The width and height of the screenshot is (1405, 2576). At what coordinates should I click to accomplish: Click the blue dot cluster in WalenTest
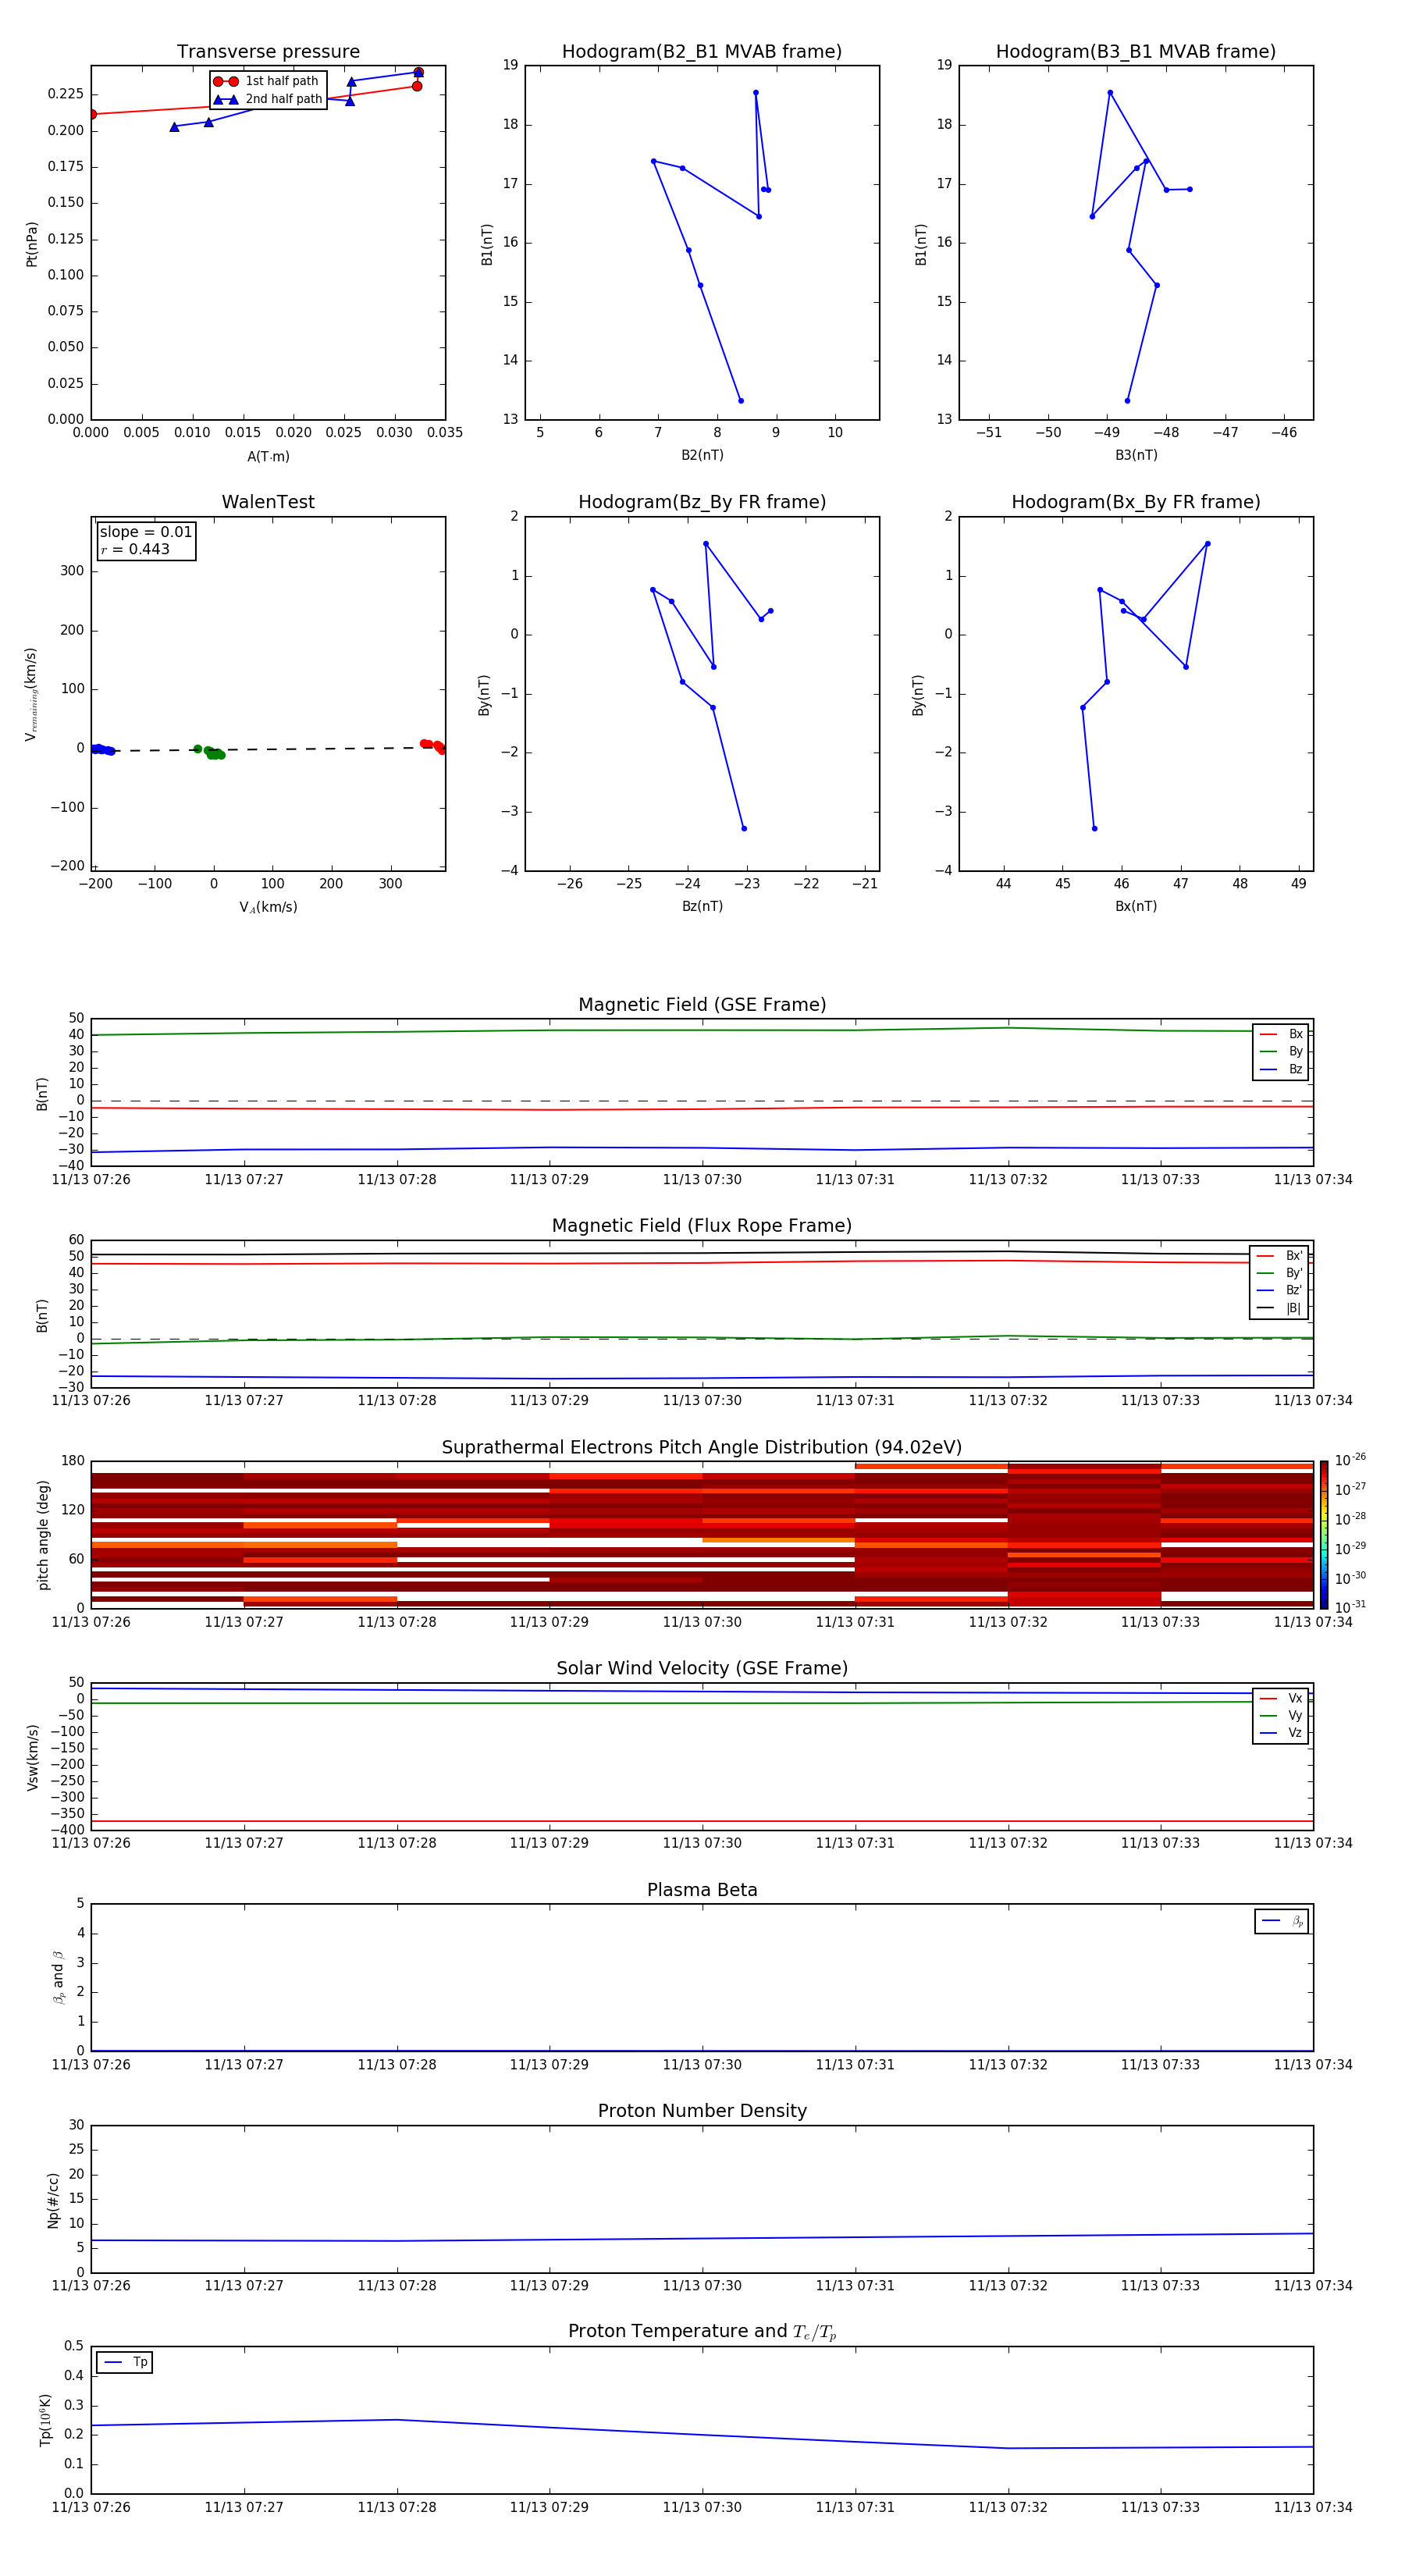(x=101, y=749)
